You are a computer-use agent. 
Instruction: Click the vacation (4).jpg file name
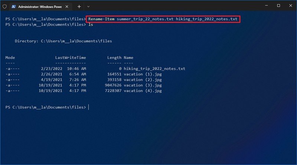[x=143, y=90]
